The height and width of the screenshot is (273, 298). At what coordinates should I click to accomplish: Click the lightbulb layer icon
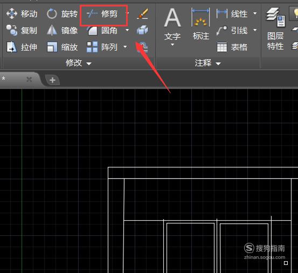coord(295,13)
